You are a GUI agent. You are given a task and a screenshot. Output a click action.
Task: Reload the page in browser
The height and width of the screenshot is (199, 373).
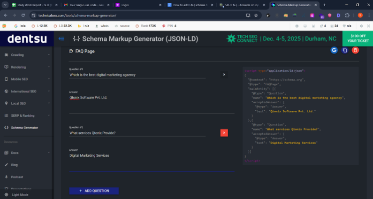23,15
